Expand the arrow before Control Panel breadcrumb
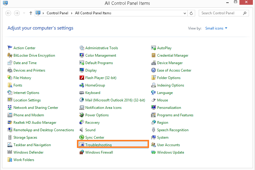This screenshot has height=170, width=255. click(x=43, y=13)
